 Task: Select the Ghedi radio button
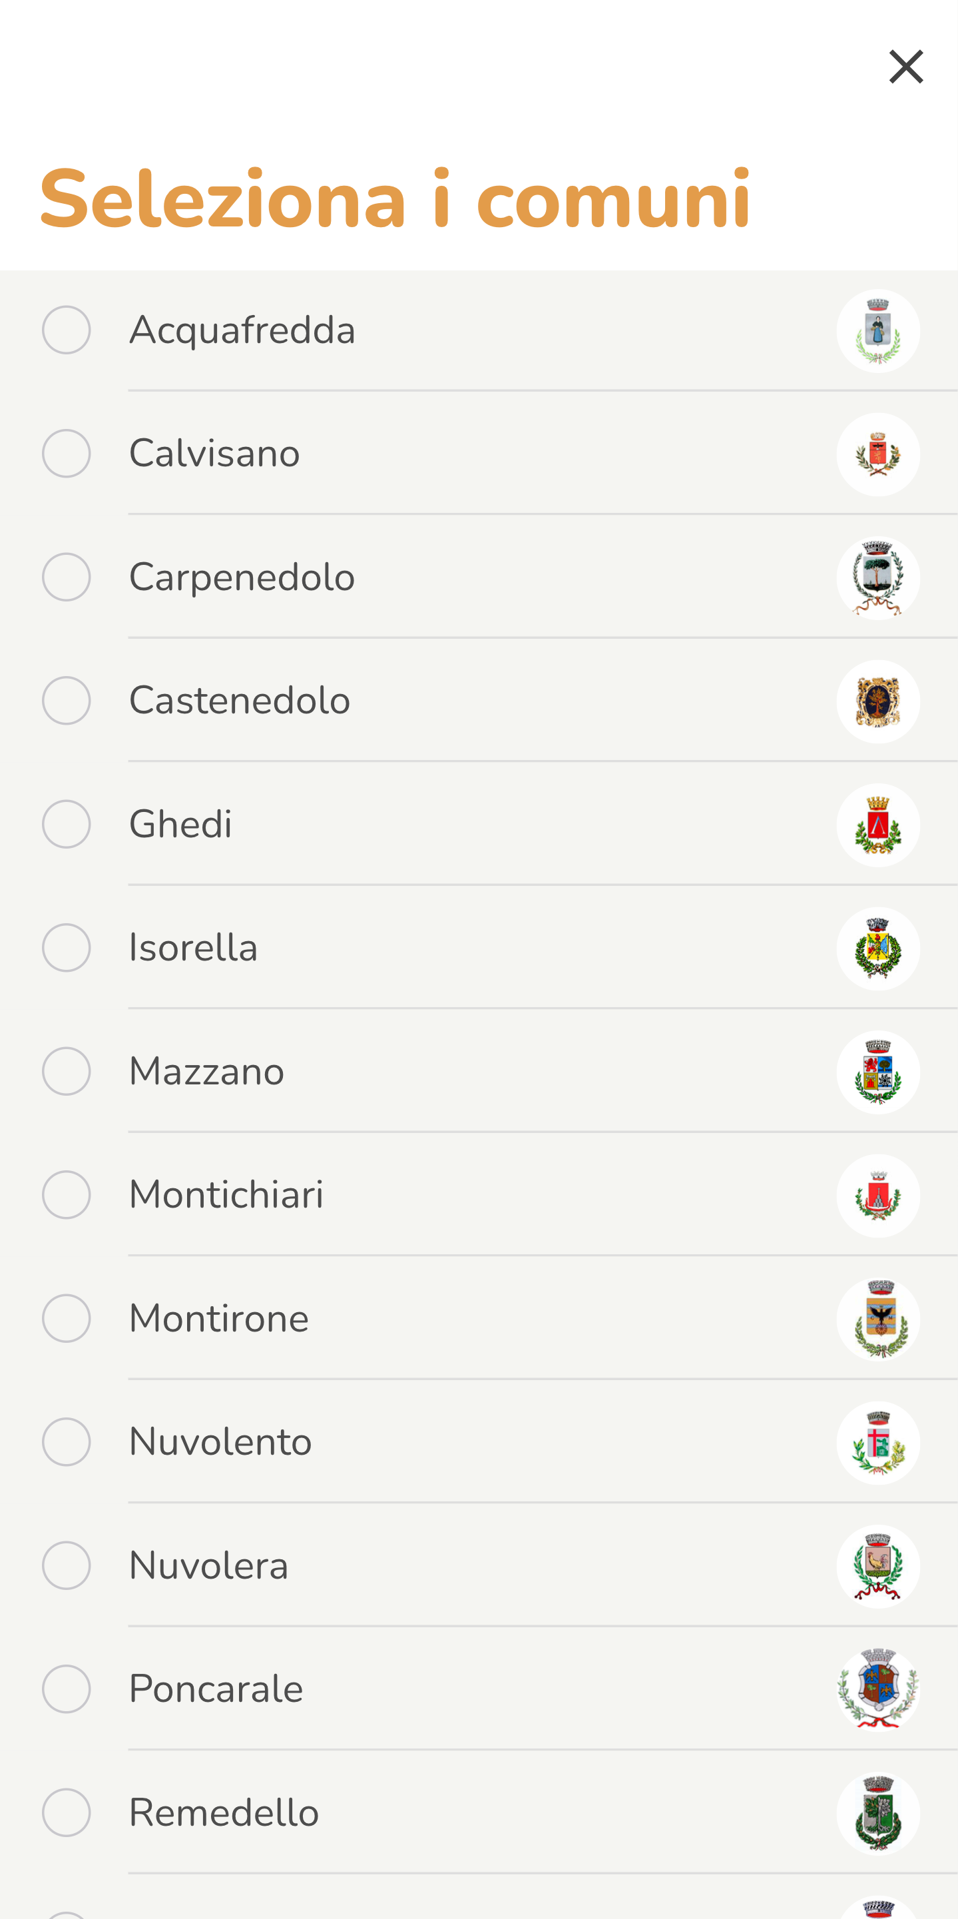[67, 824]
